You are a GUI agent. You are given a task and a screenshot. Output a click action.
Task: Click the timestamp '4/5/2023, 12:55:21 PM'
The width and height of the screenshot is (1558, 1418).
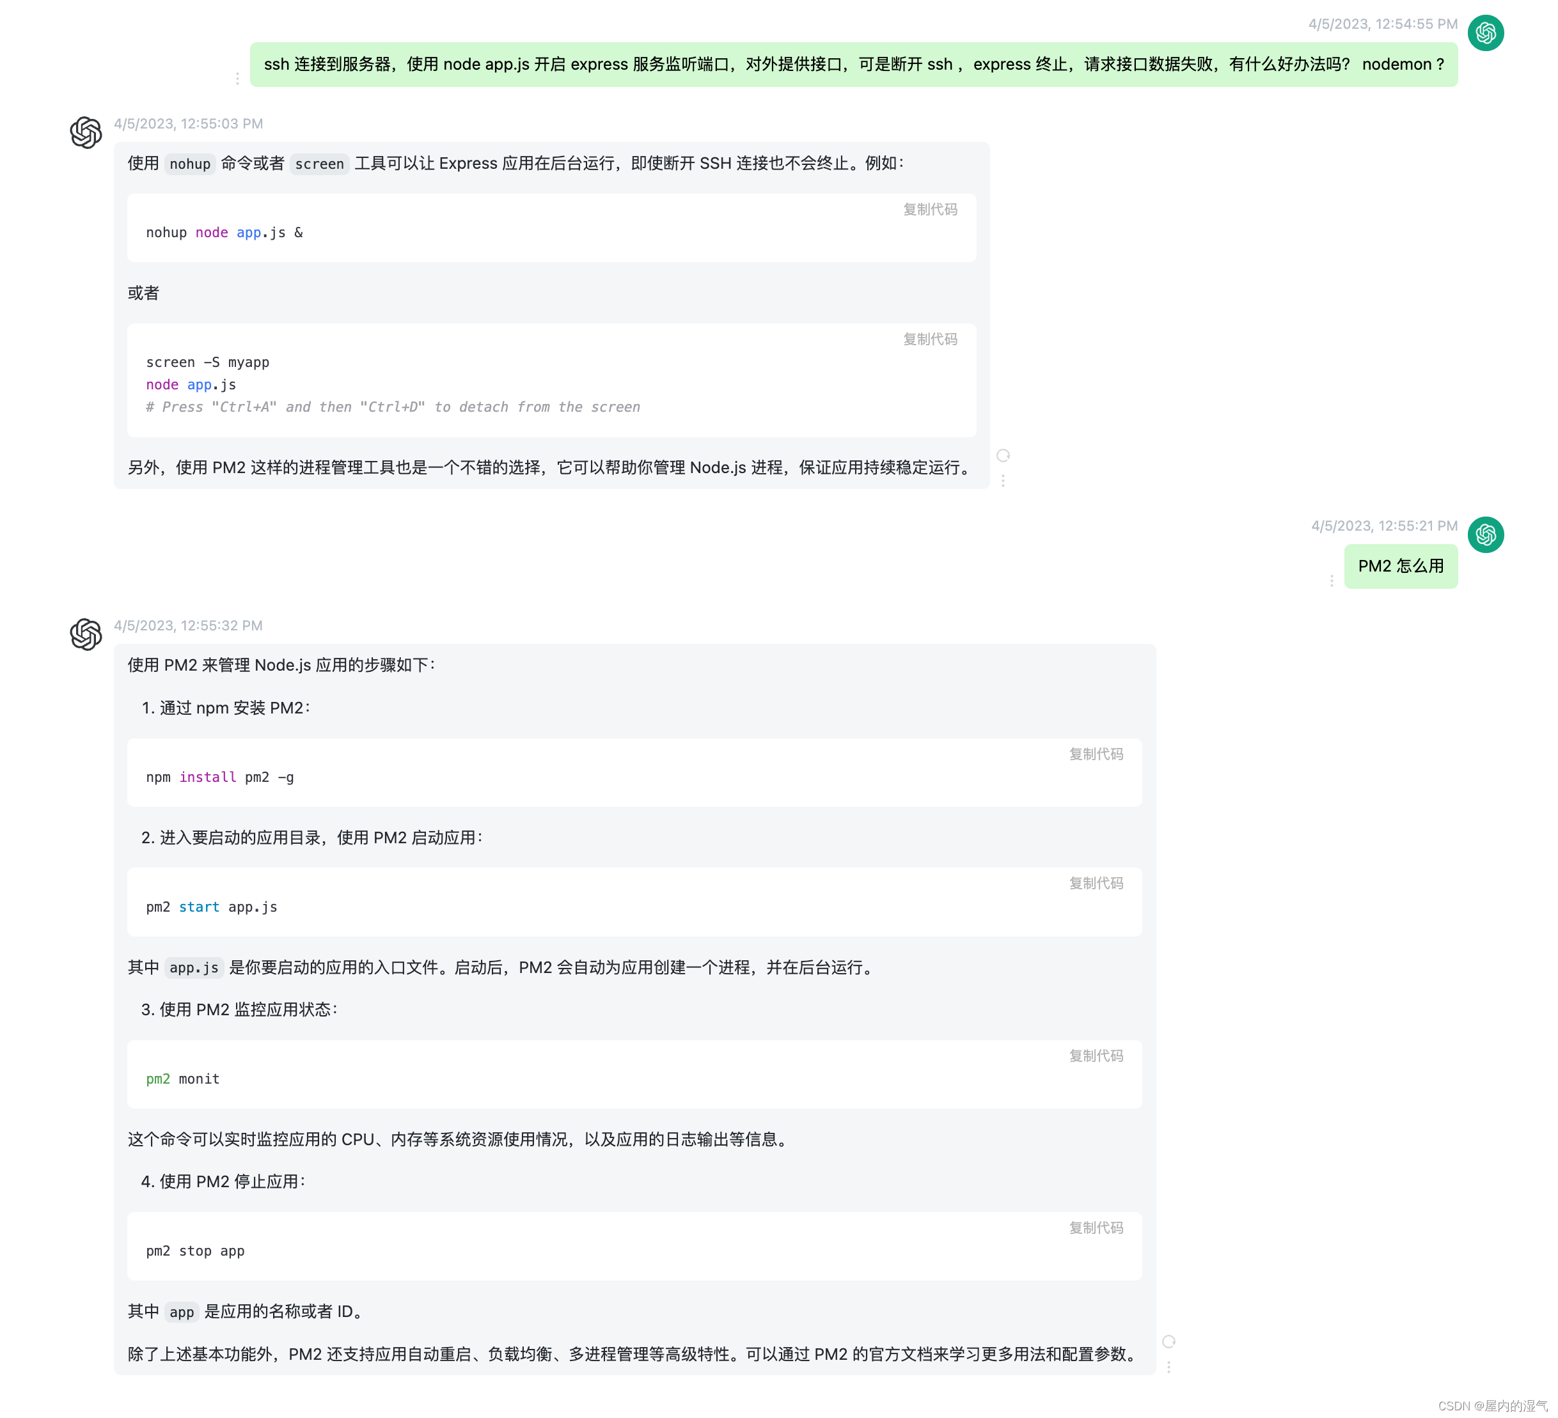(1384, 526)
